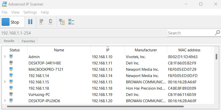Expand the DESKTOP-IPU2KO6 device row
Image resolution: width=221 pixels, height=110 pixels.
coord(5,101)
